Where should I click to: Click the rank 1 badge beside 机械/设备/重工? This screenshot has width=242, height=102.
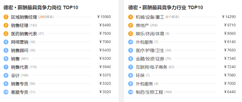131,17
